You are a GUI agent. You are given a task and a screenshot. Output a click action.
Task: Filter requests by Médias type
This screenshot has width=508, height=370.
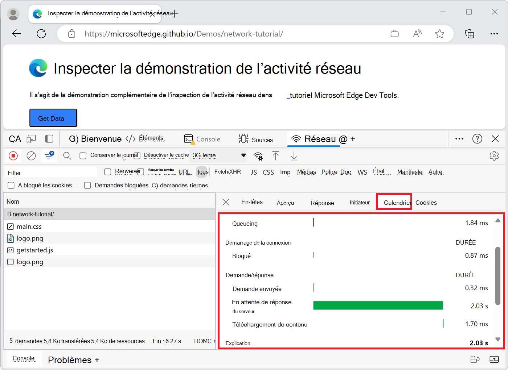click(x=307, y=172)
